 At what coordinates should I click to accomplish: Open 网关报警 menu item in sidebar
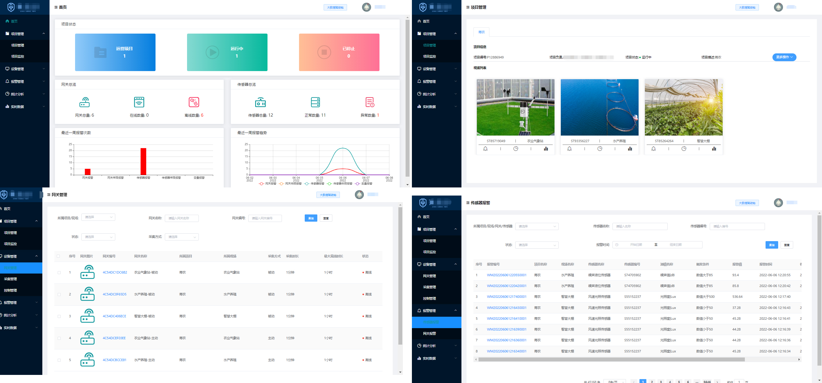click(x=429, y=334)
